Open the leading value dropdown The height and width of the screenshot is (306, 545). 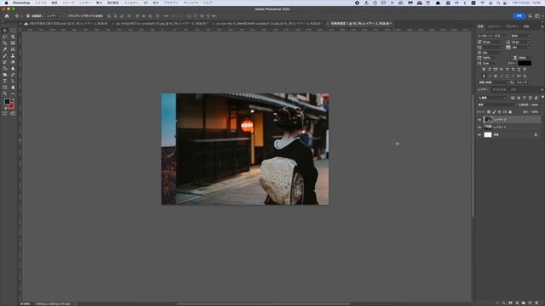click(521, 42)
